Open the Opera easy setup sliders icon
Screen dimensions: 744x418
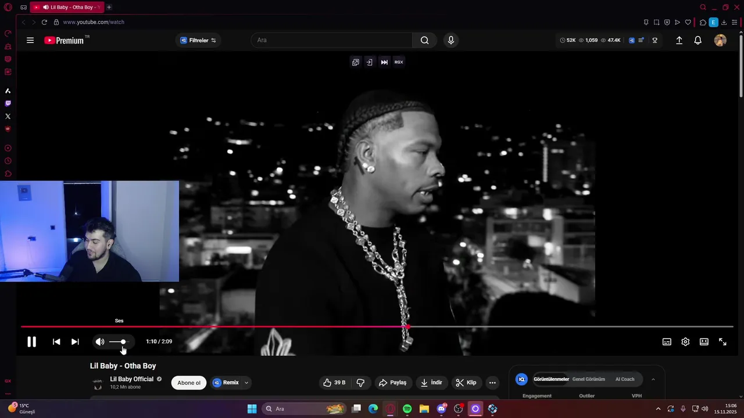(735, 22)
